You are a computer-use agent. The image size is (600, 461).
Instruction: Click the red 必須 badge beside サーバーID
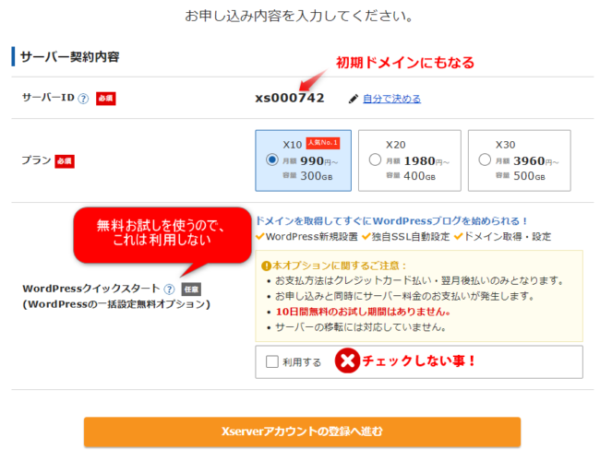point(104,99)
